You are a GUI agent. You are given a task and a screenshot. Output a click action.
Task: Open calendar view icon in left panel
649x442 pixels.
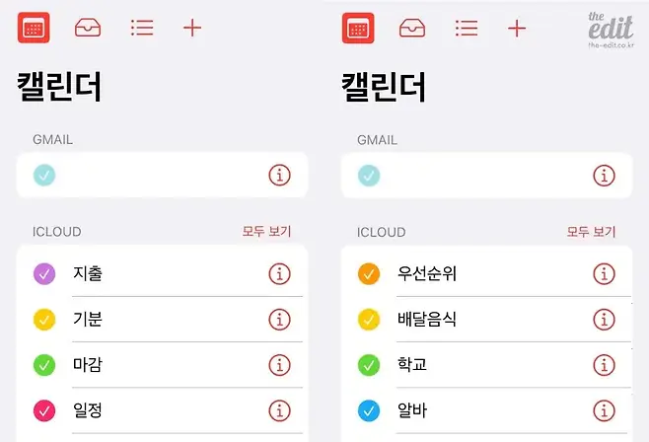pyautogui.click(x=34, y=28)
